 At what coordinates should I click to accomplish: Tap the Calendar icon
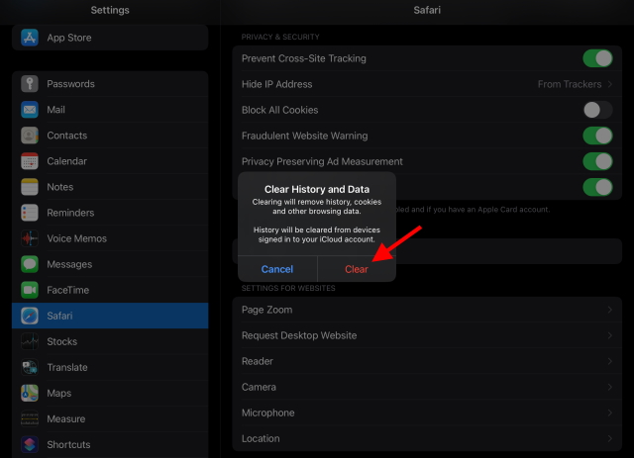(30, 161)
